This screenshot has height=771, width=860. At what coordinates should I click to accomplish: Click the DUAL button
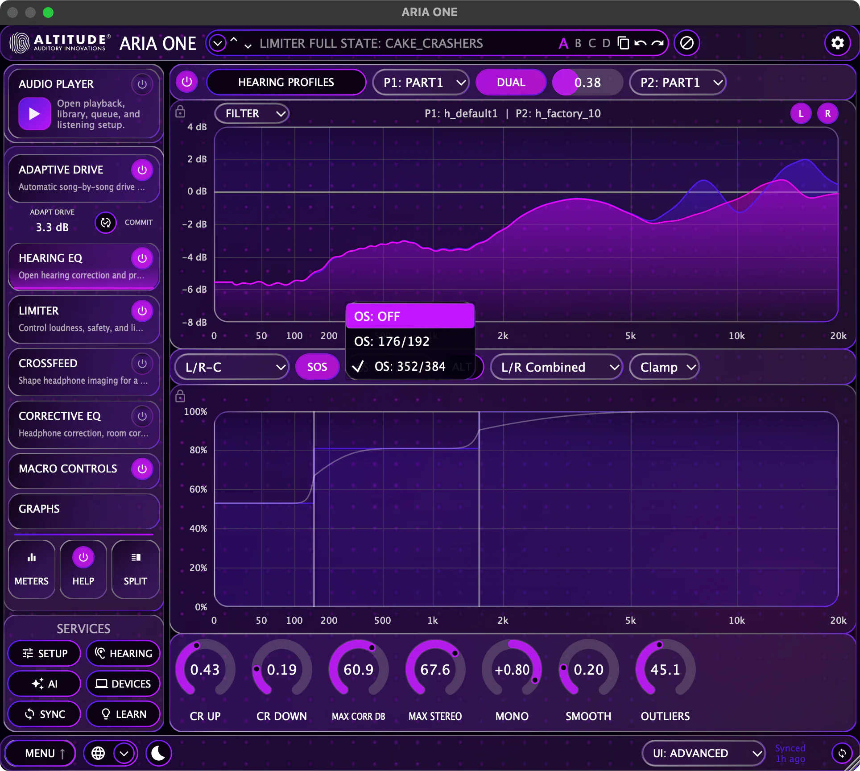pyautogui.click(x=511, y=82)
